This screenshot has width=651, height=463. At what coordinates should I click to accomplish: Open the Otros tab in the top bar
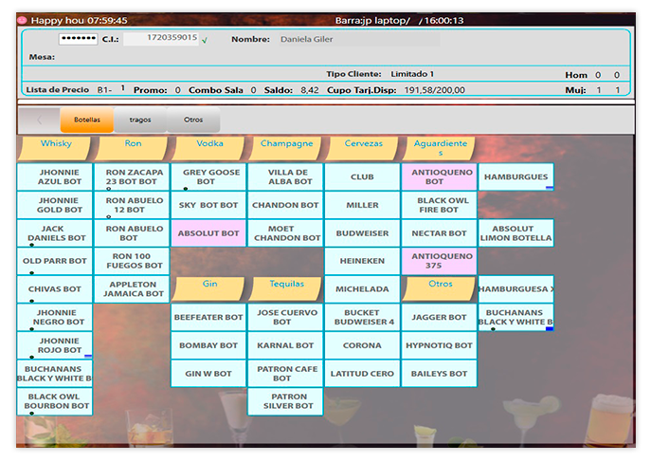coord(193,120)
